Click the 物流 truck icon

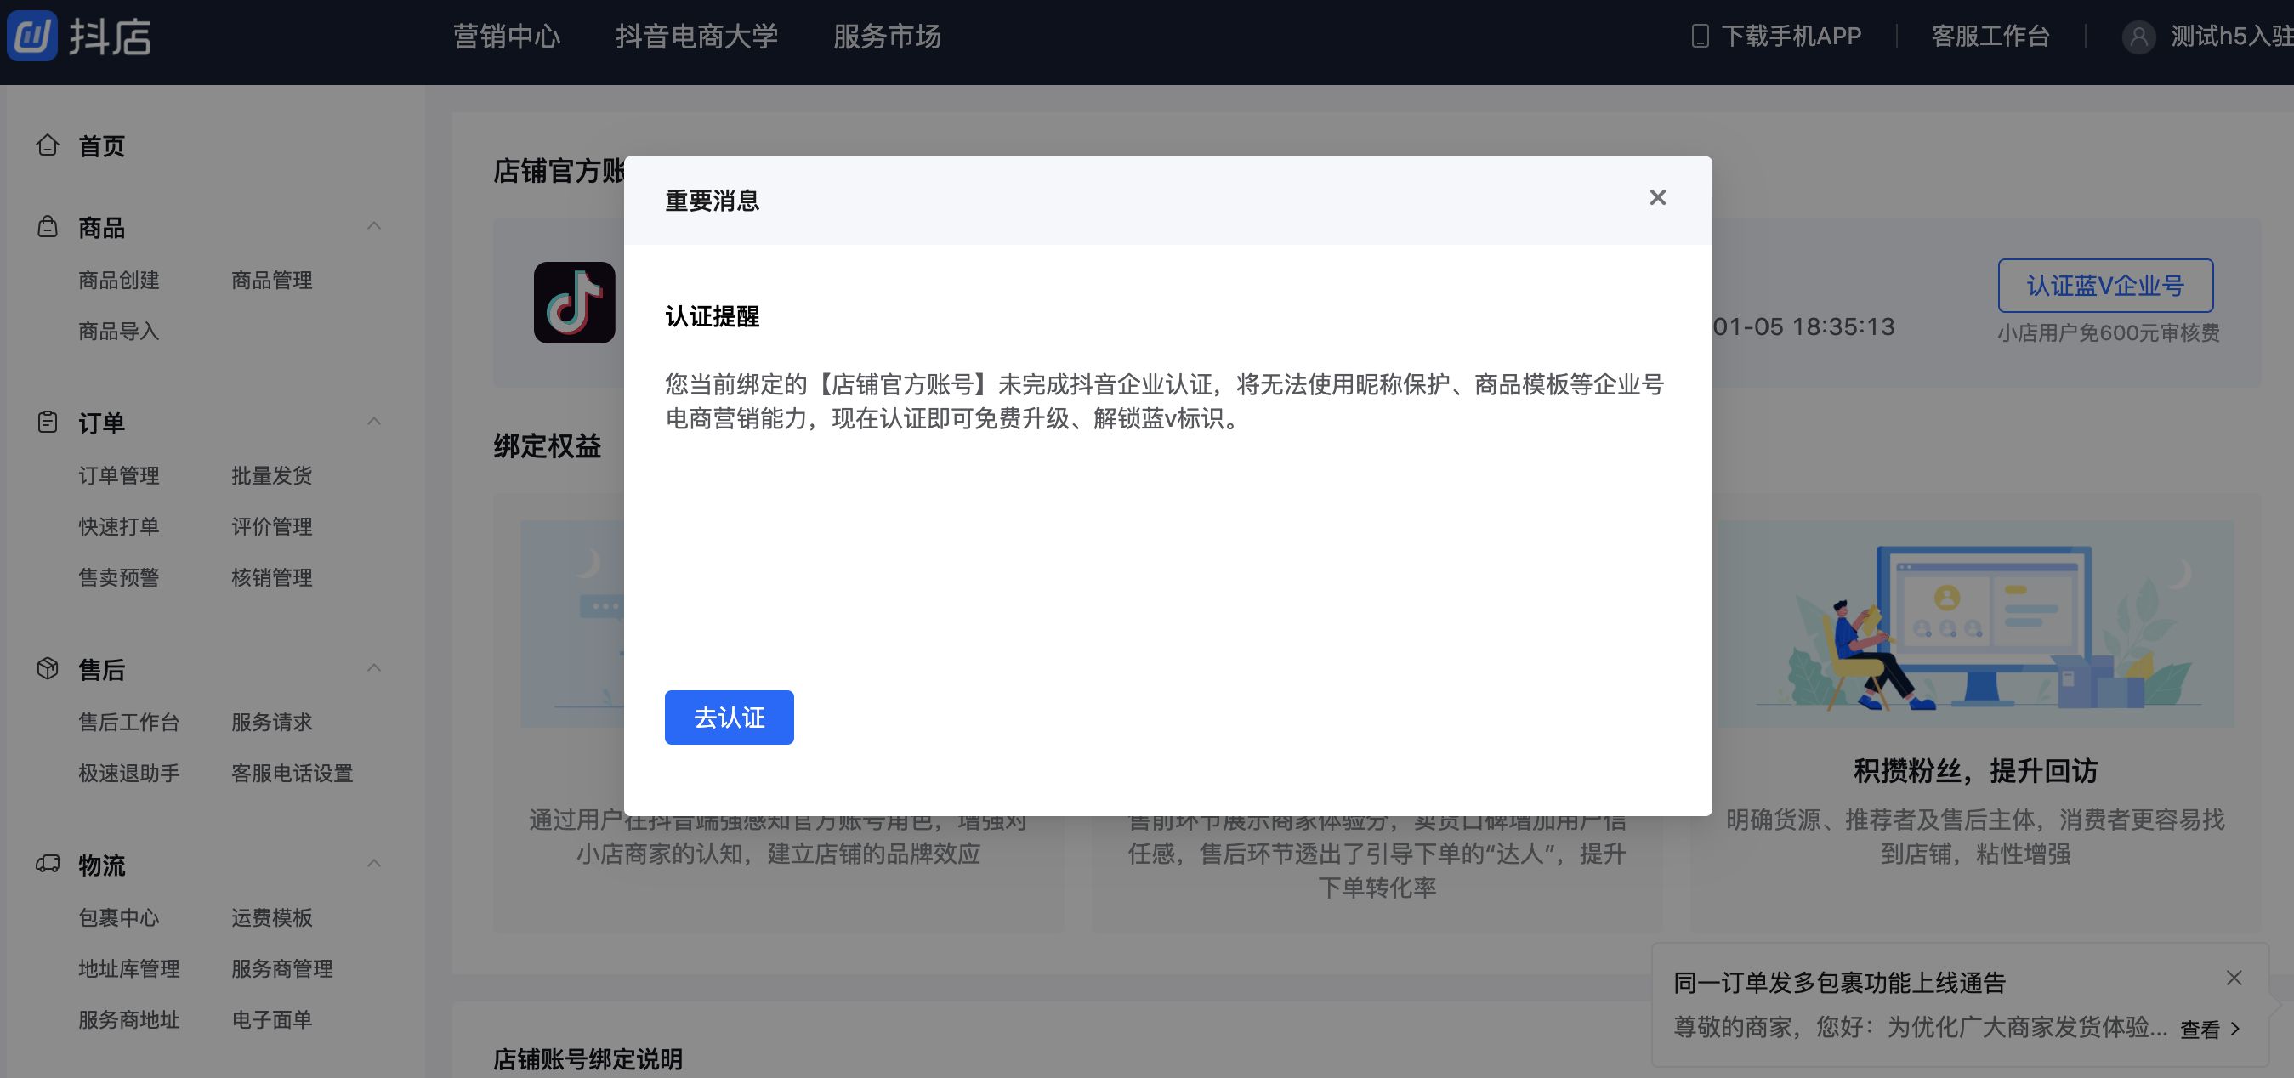(48, 864)
